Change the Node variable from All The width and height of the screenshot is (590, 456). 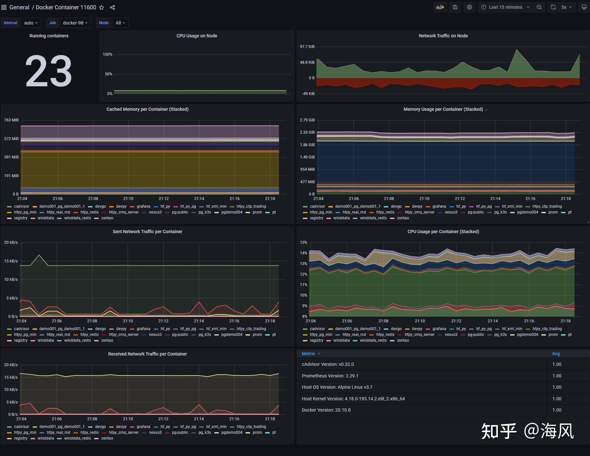[120, 23]
